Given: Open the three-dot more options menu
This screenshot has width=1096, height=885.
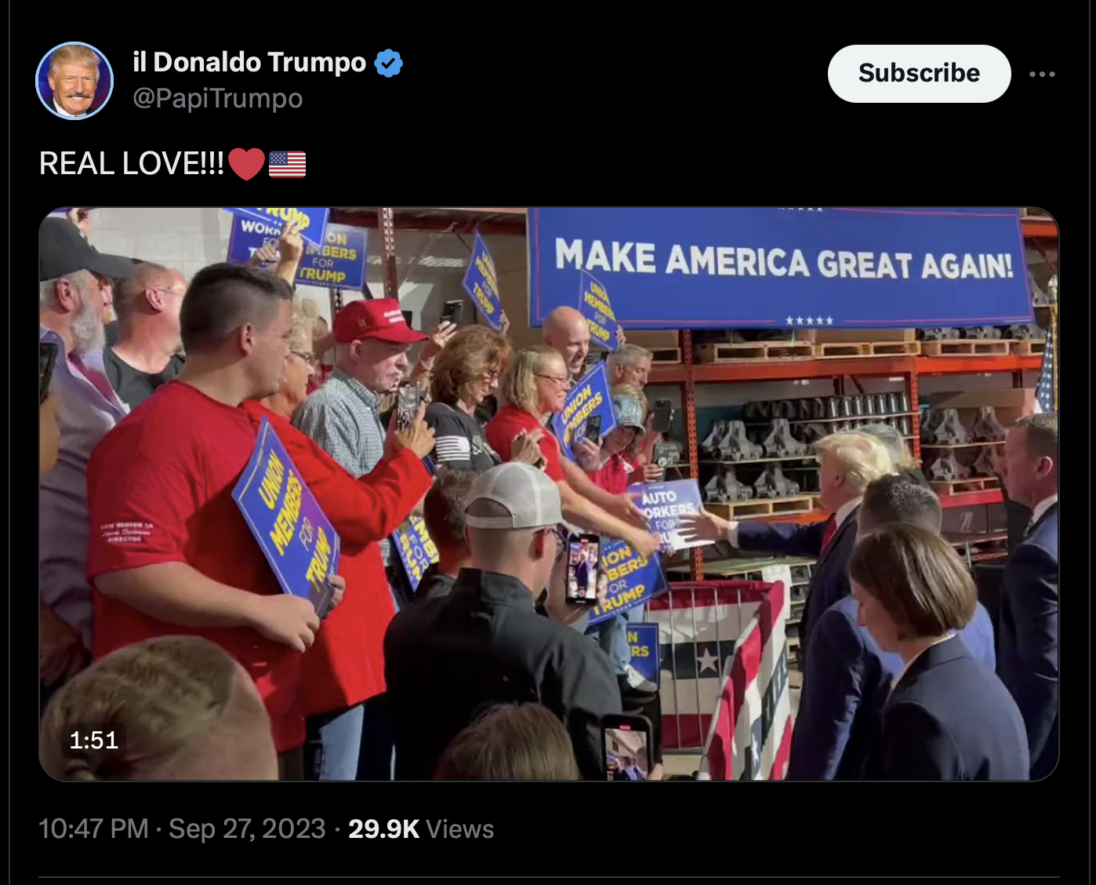Looking at the screenshot, I should 1042,74.
